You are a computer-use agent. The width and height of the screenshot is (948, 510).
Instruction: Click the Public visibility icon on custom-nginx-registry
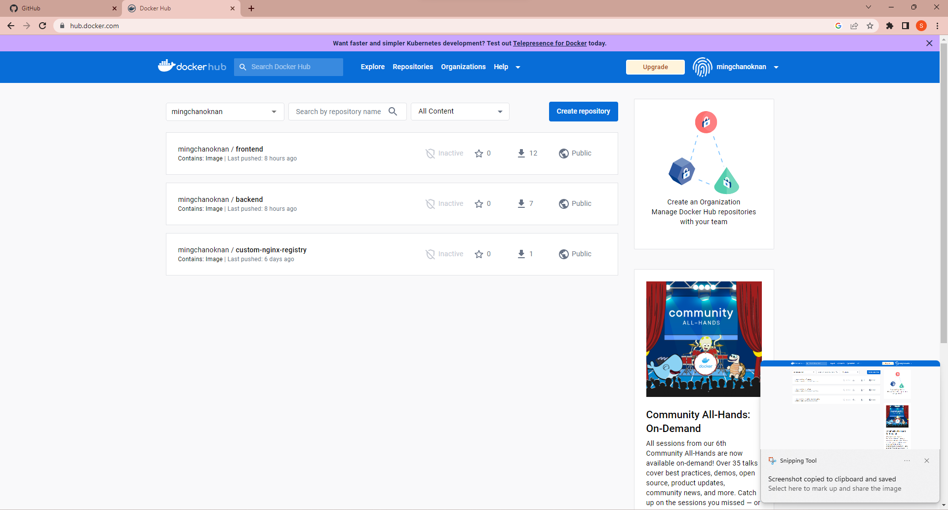[564, 254]
